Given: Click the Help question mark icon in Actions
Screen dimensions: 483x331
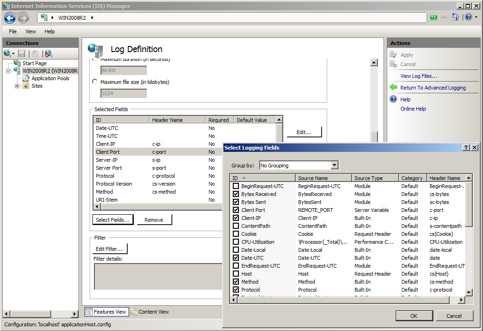Looking at the screenshot, I should point(393,99).
